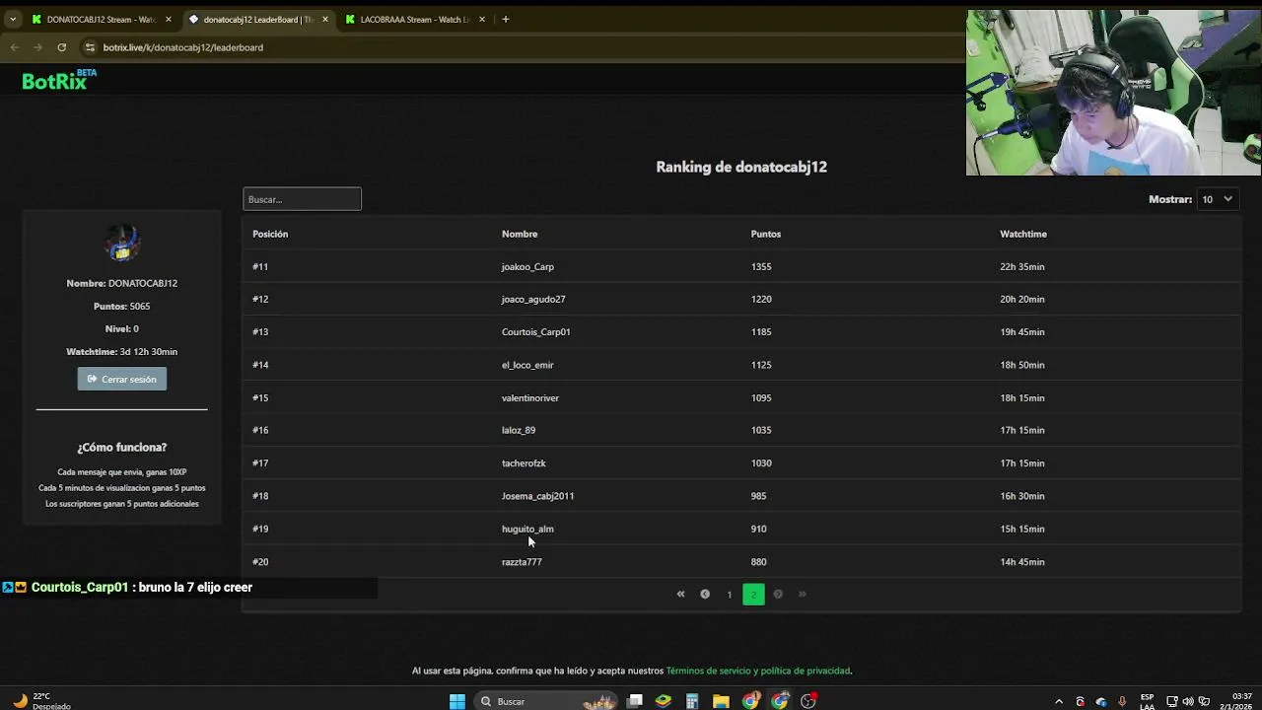Screen dimensions: 1262x710
Task: Select page 1 in pagination
Action: coord(730,595)
